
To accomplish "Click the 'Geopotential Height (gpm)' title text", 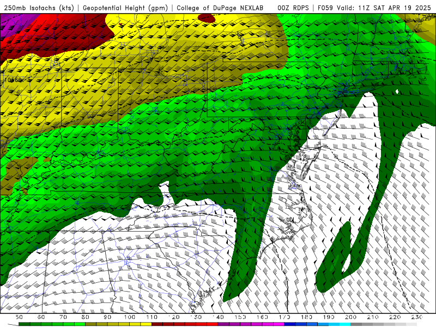I will click(125, 8).
